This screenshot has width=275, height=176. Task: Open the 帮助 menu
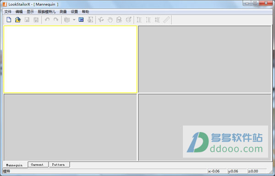[86, 12]
